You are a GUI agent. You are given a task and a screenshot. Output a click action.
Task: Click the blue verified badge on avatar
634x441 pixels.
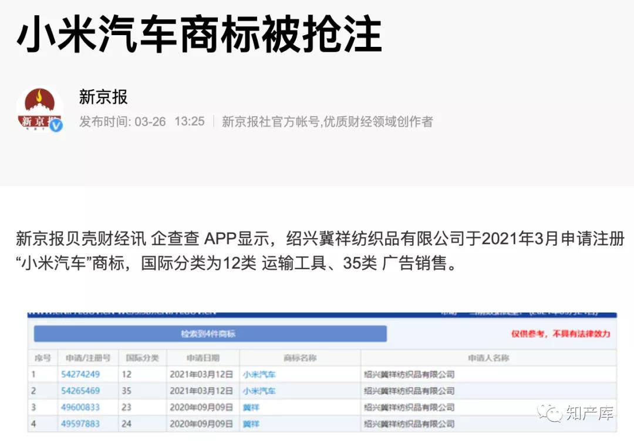pos(56,125)
